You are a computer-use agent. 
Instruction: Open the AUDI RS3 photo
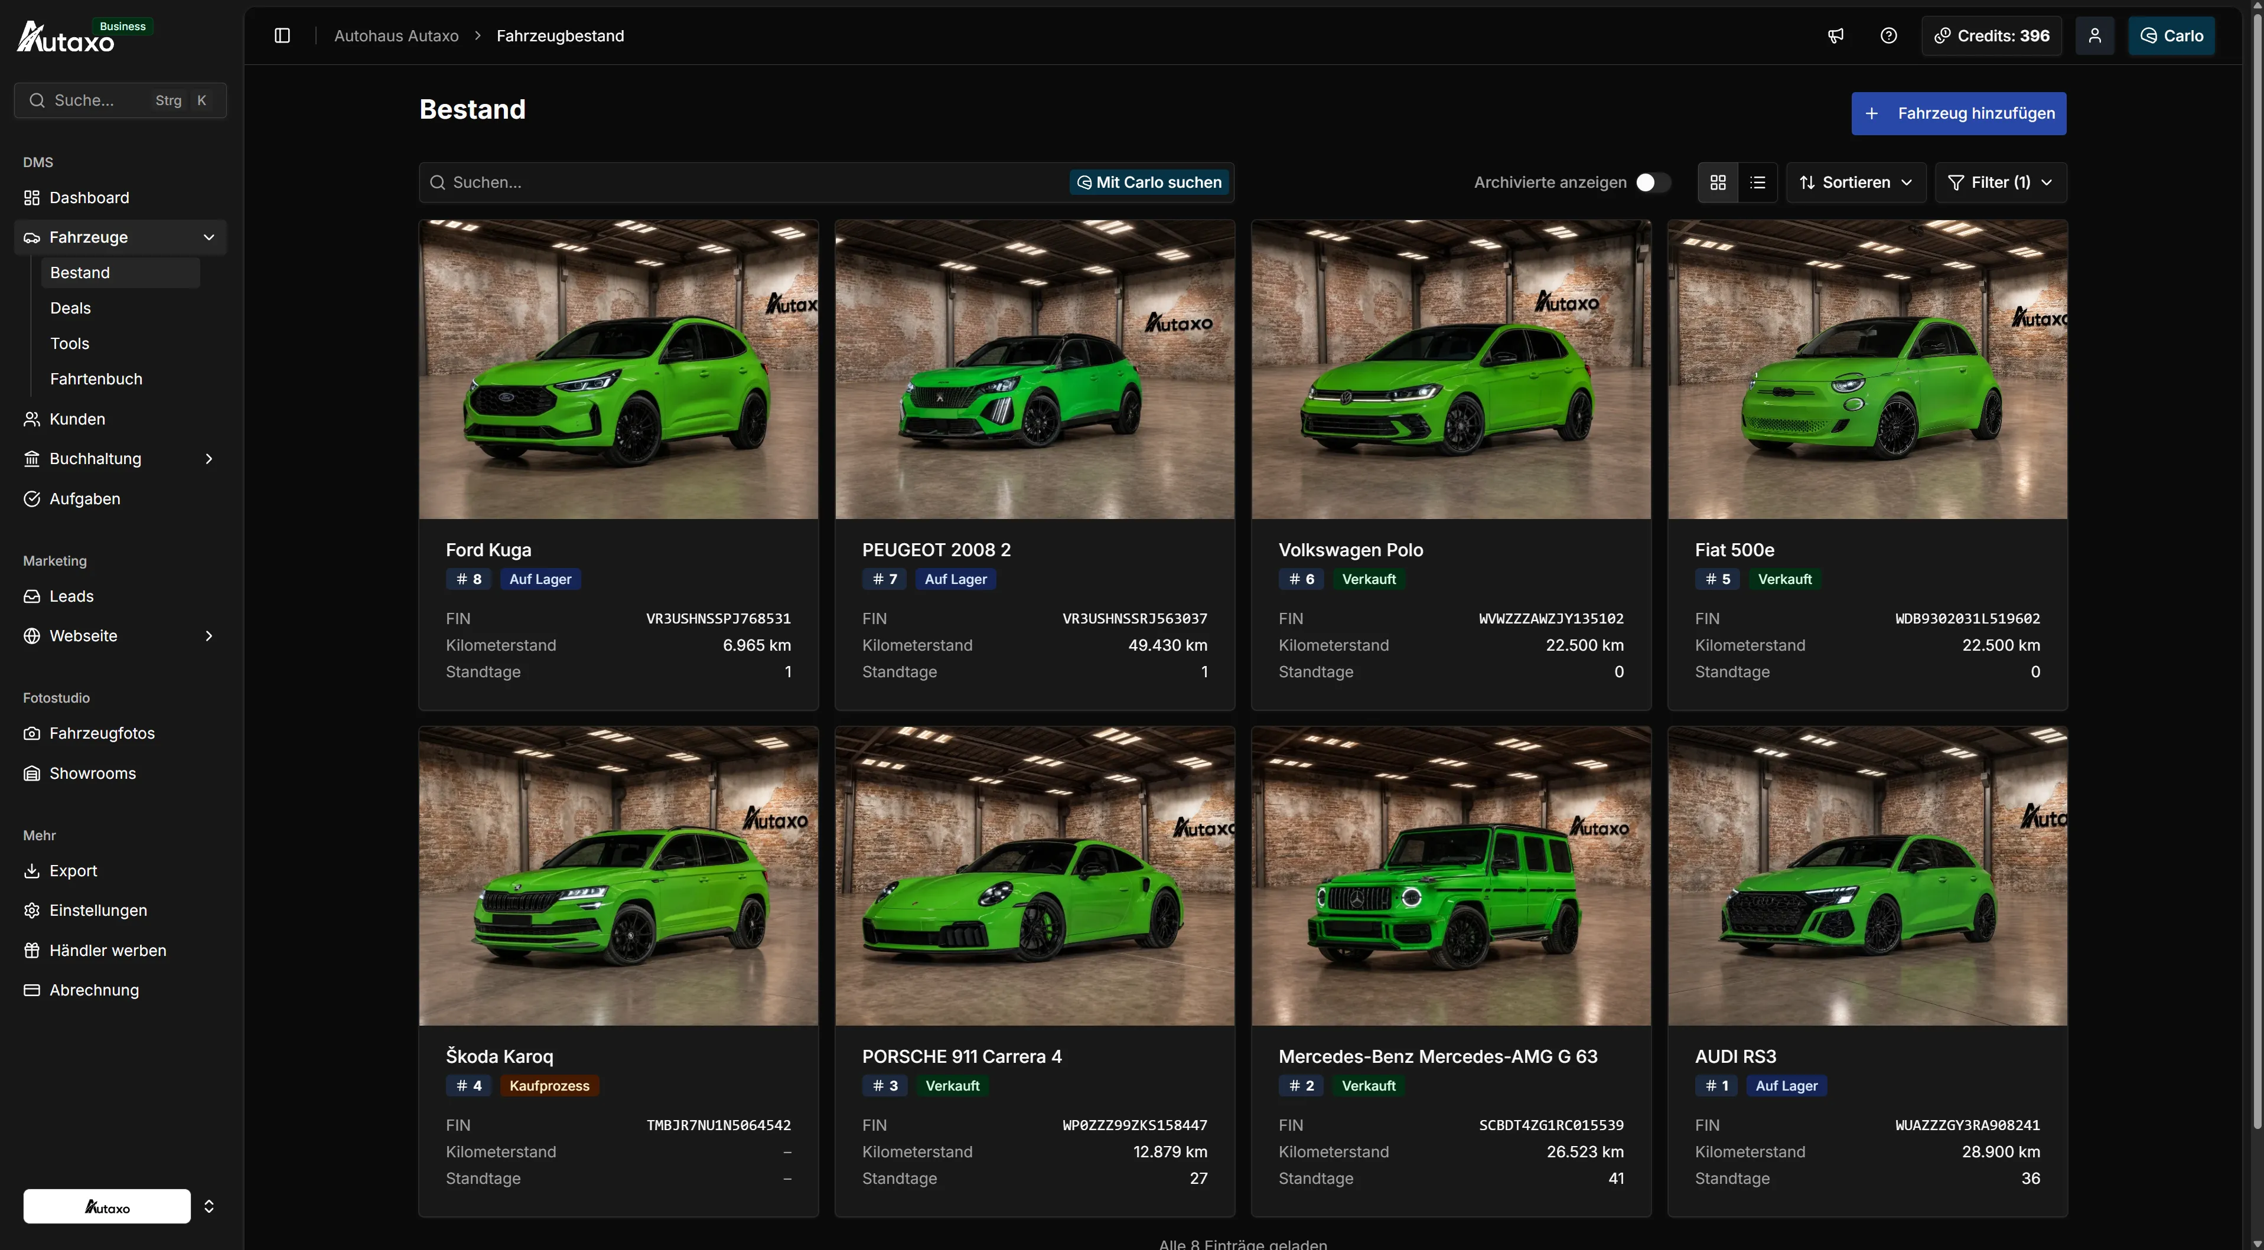click(1868, 877)
